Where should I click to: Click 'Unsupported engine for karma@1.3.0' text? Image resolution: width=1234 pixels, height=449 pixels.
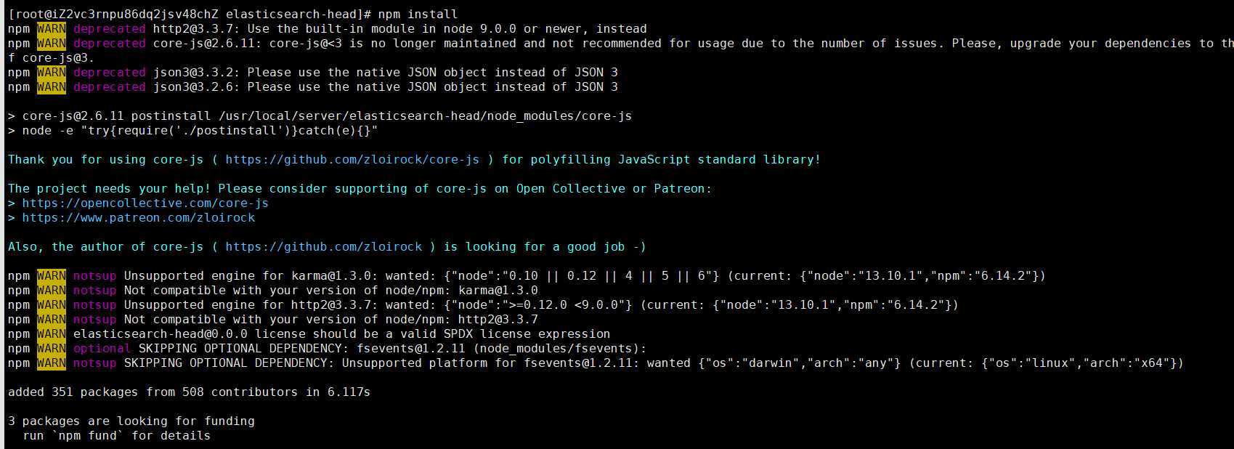(251, 275)
